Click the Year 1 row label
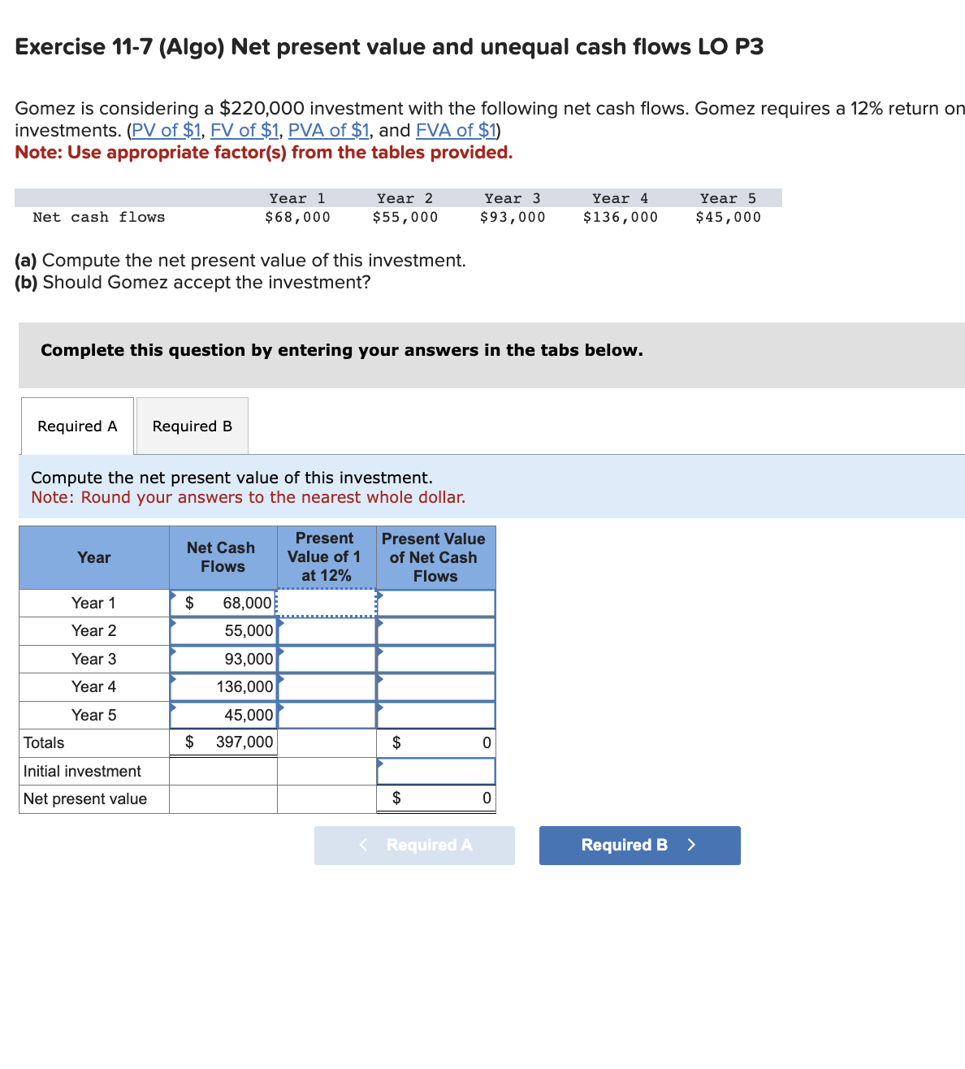 coord(93,603)
